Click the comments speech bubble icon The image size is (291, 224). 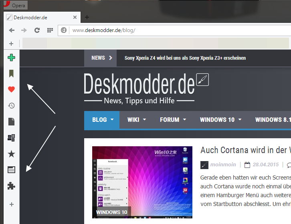click(289, 165)
